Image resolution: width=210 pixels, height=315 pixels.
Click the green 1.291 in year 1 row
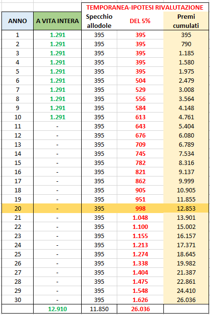tap(57, 35)
